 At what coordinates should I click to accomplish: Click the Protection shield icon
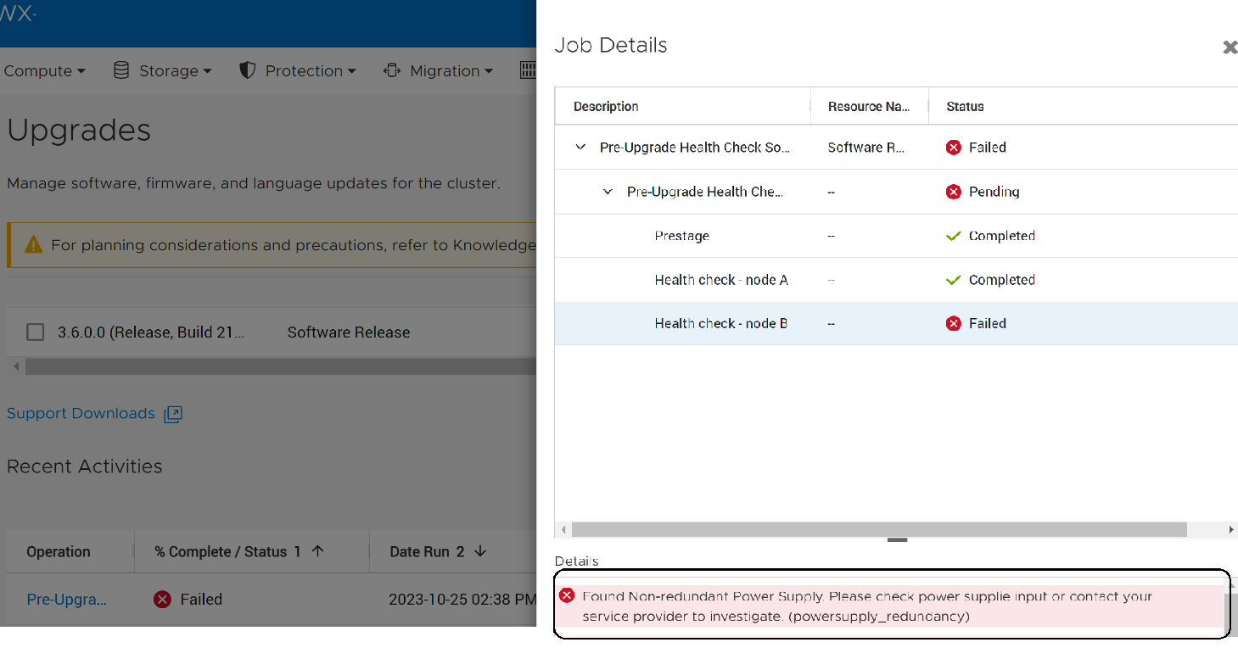pos(246,70)
